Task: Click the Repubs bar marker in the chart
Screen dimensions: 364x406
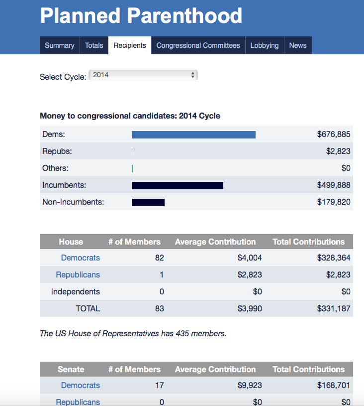Action: 132,151
